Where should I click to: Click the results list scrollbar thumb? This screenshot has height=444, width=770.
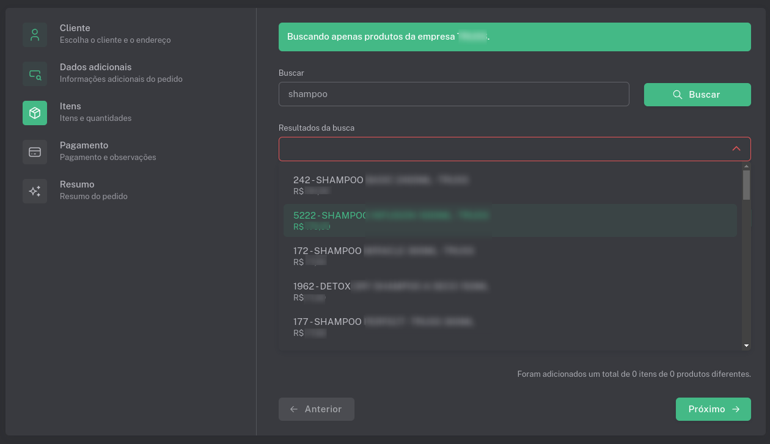click(746, 185)
